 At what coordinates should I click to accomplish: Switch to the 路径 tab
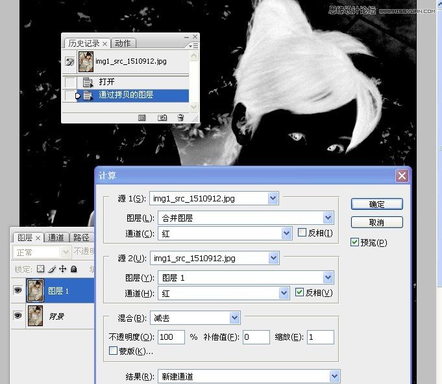pos(81,238)
